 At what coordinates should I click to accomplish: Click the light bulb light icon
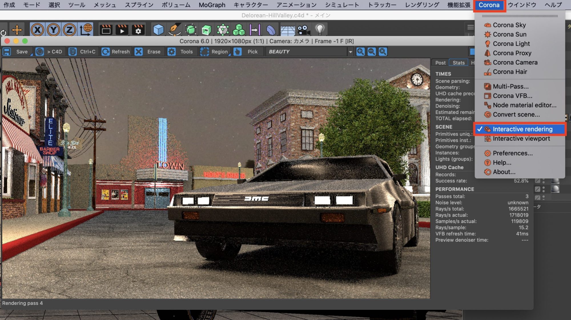(320, 29)
